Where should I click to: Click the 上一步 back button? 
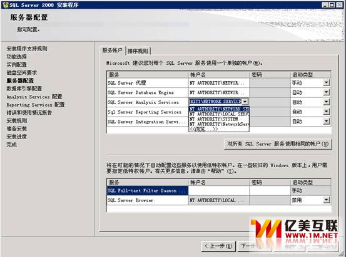pyautogui.click(x=218, y=246)
